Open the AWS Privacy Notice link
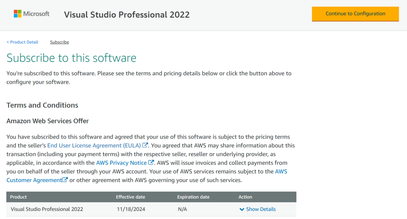 (121, 163)
